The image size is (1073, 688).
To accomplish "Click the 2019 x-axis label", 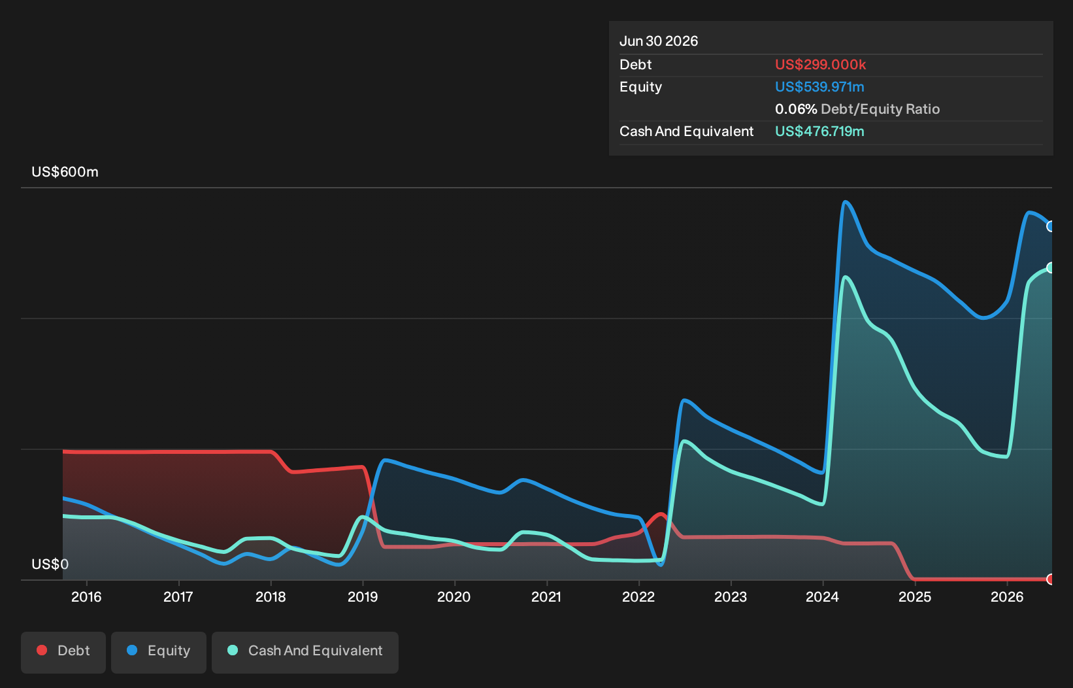I will coord(363,597).
